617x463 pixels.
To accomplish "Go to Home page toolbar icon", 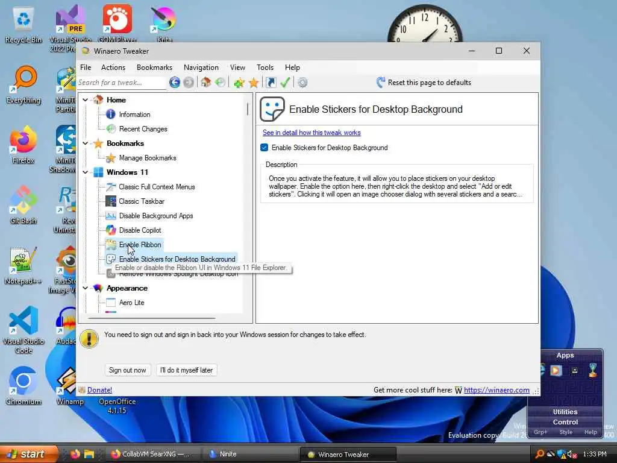I will [x=205, y=82].
